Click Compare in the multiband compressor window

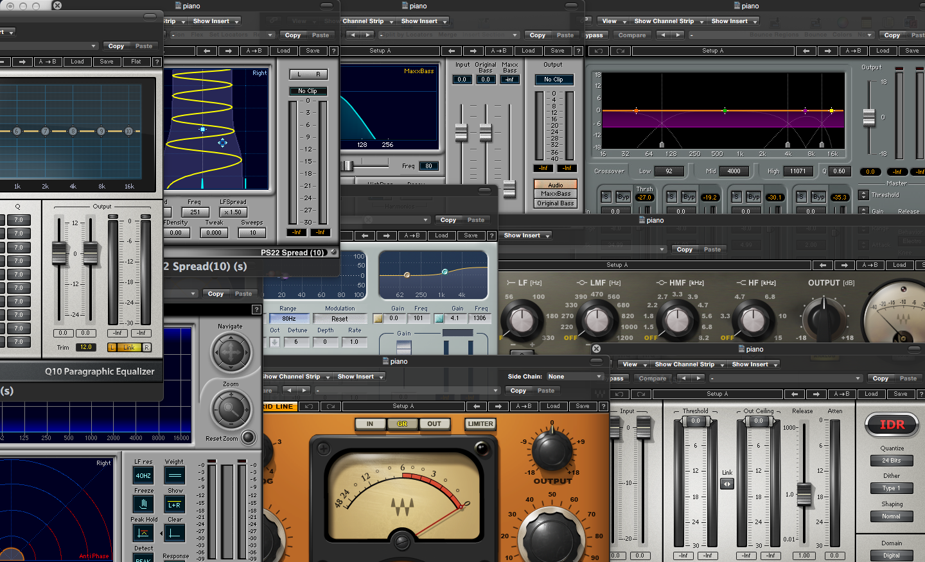point(632,35)
